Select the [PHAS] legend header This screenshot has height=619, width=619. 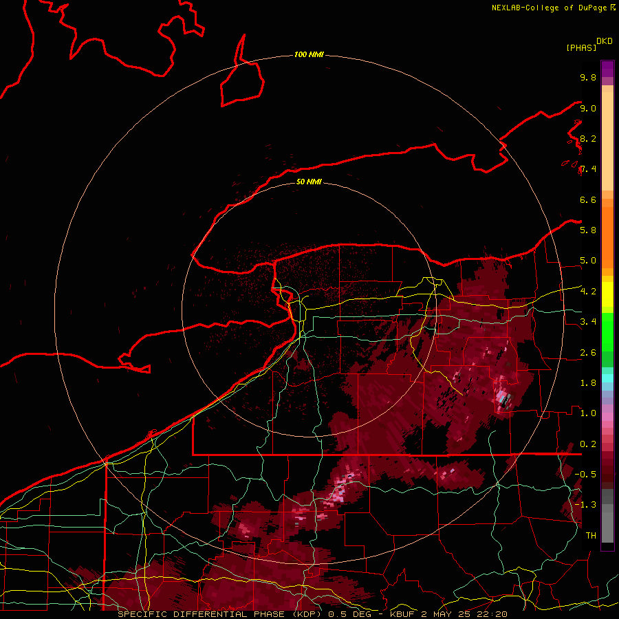tap(581, 47)
